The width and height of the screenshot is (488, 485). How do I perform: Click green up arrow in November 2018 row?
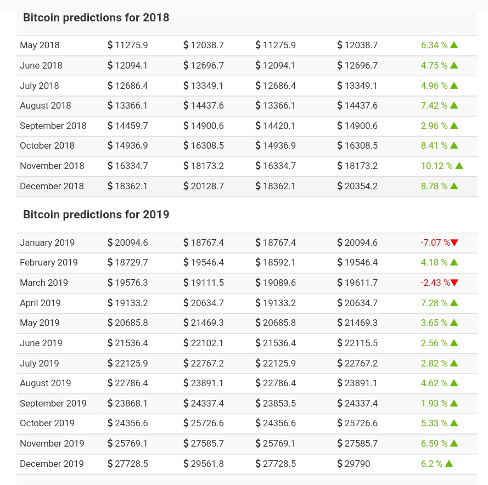pyautogui.click(x=459, y=166)
